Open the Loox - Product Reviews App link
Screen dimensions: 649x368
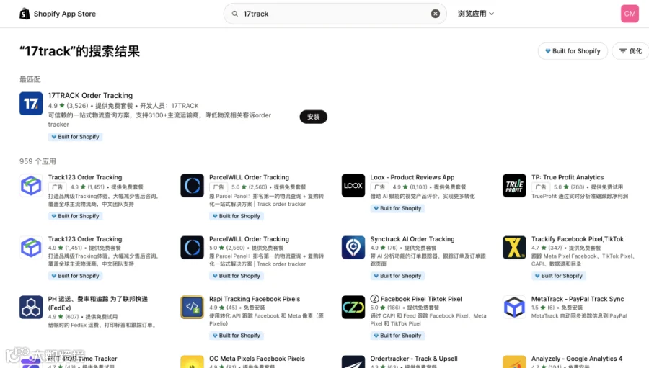pyautogui.click(x=412, y=177)
